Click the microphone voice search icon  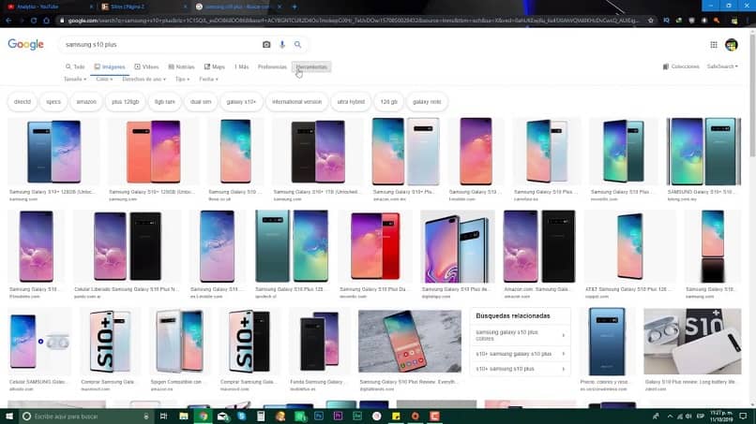282,44
